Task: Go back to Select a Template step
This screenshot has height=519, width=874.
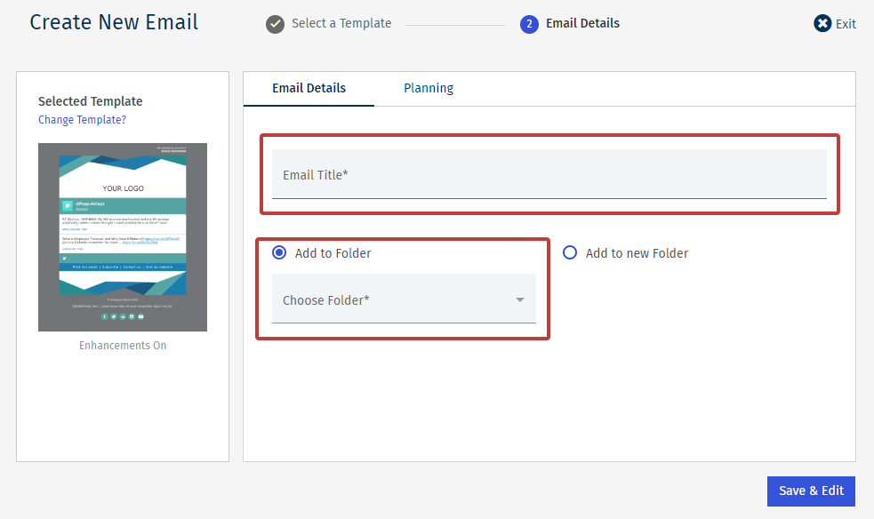Action: 341,24
